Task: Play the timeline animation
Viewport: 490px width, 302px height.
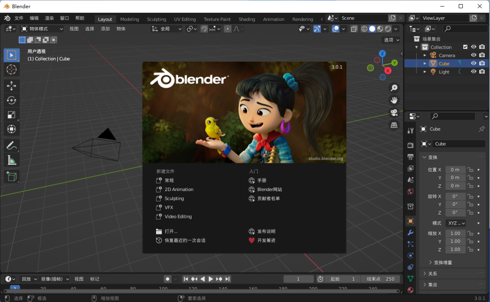Action: [211, 279]
